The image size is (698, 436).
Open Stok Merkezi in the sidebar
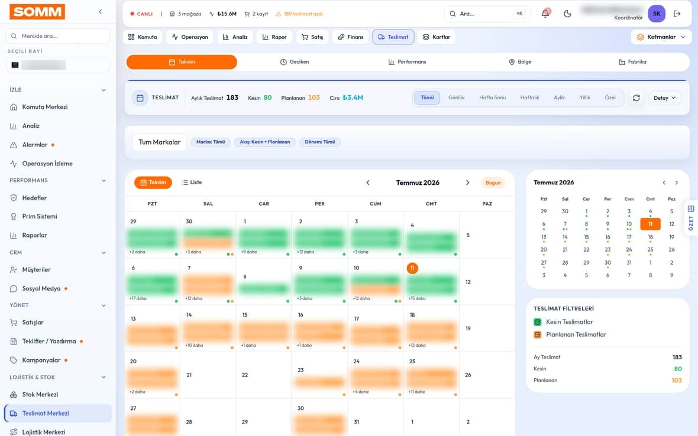coord(58,395)
